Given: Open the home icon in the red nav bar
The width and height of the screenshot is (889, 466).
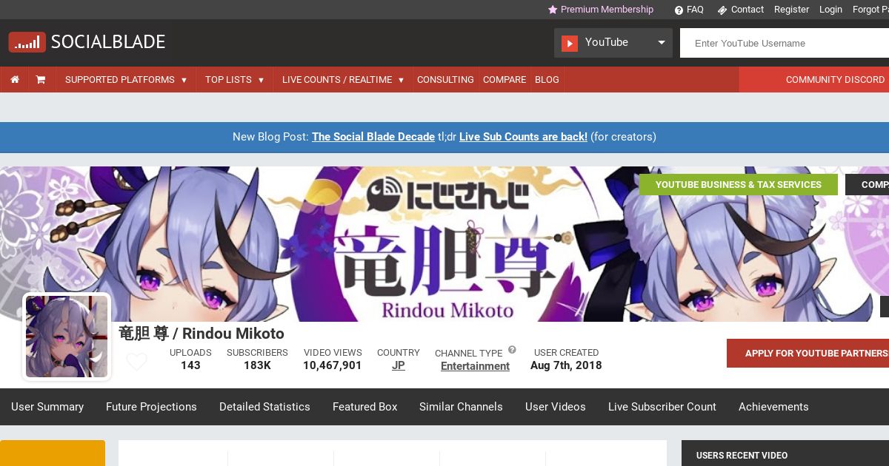Looking at the screenshot, I should (x=15, y=80).
